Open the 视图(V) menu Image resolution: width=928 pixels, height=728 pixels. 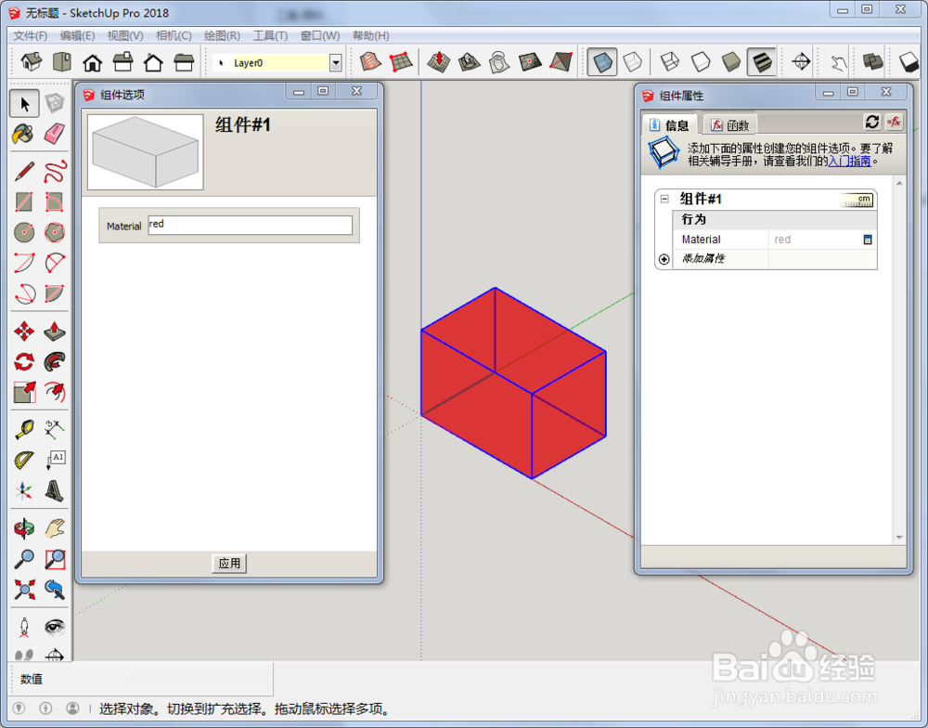[125, 35]
